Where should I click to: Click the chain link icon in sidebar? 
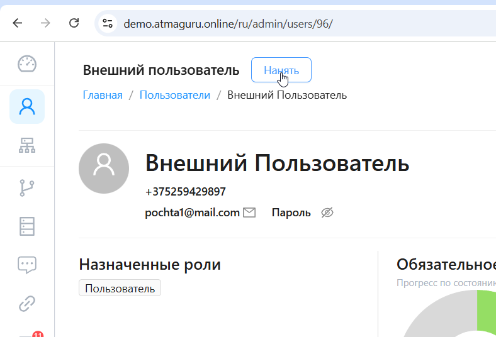point(27,304)
